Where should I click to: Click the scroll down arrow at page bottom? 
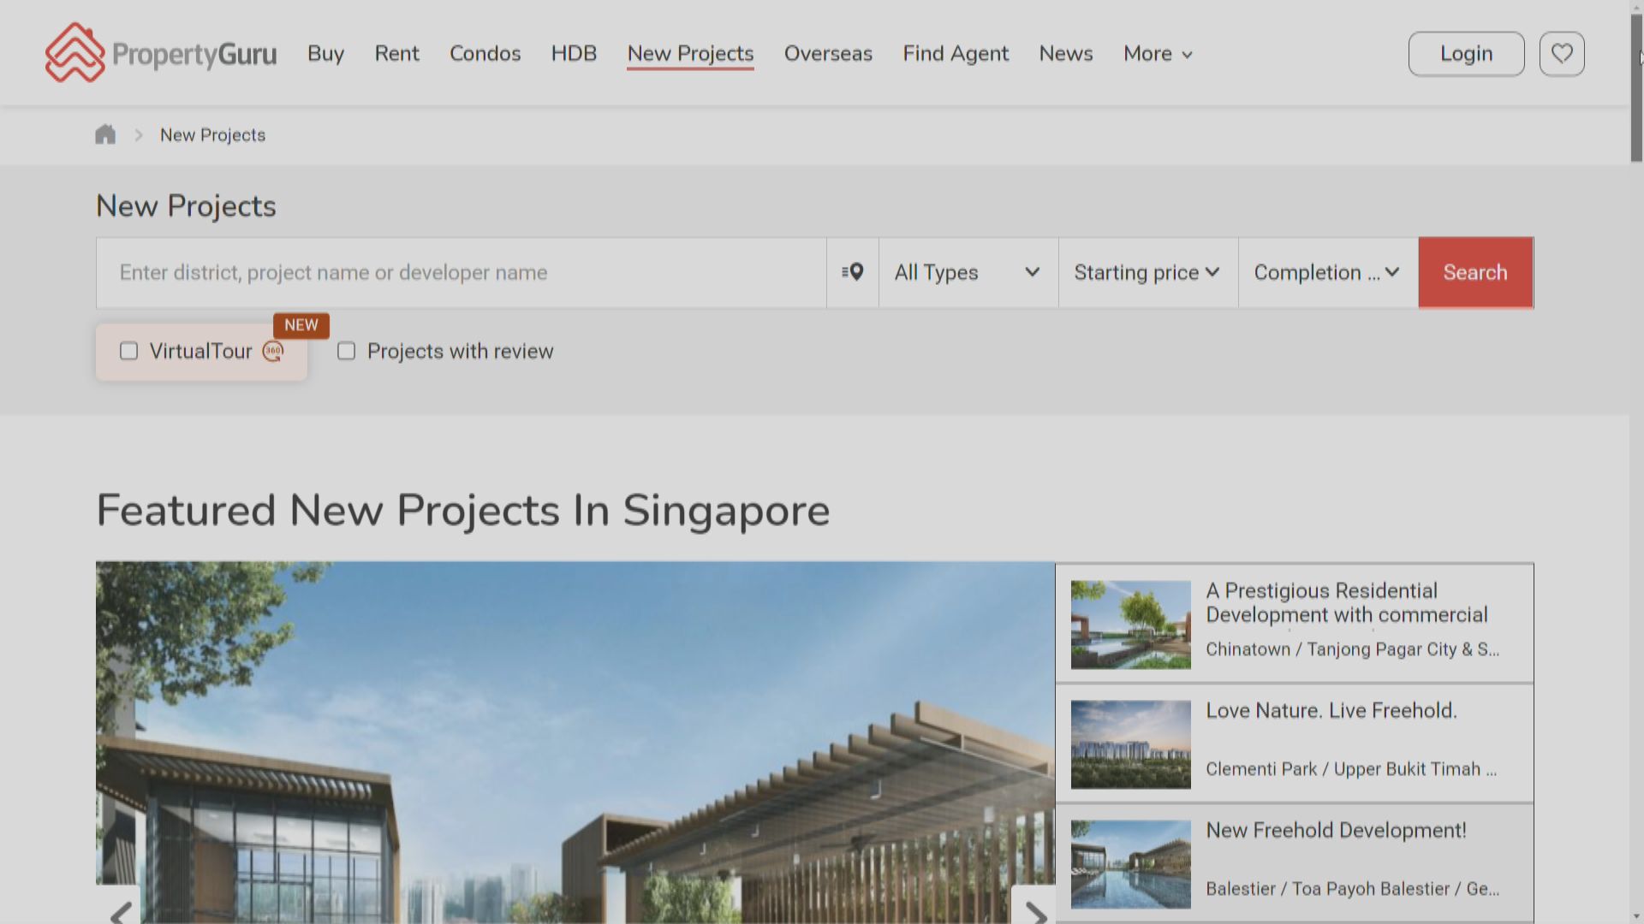(1636, 916)
